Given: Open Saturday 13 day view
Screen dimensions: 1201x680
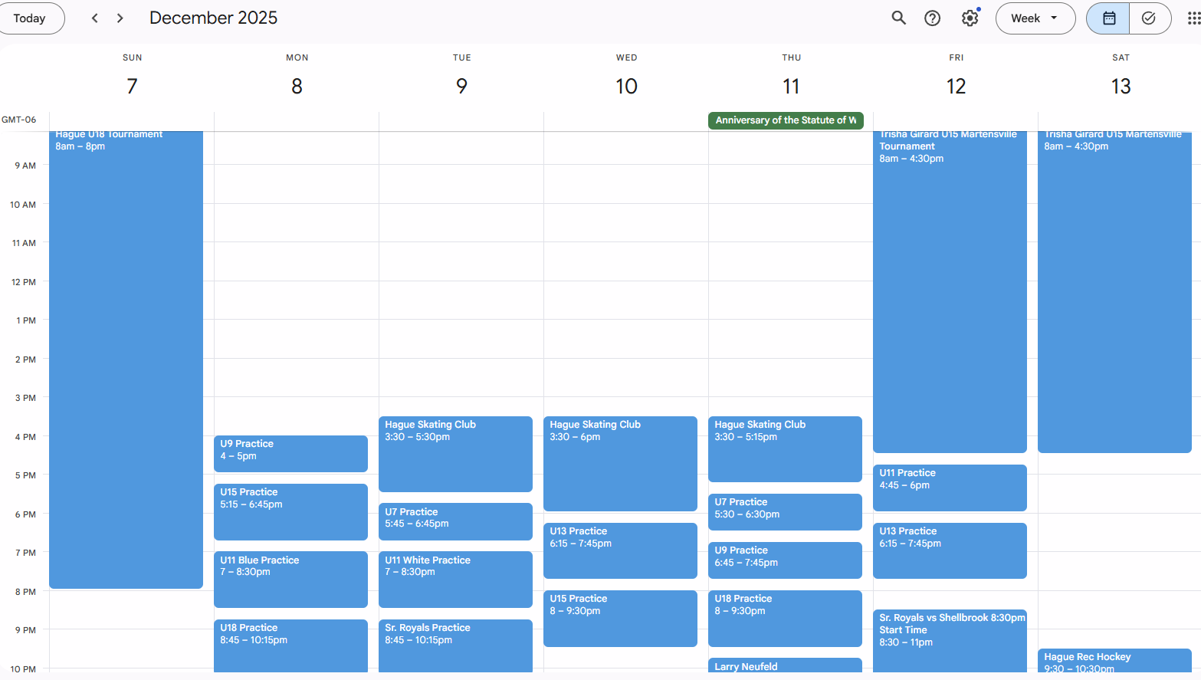Looking at the screenshot, I should 1121,86.
